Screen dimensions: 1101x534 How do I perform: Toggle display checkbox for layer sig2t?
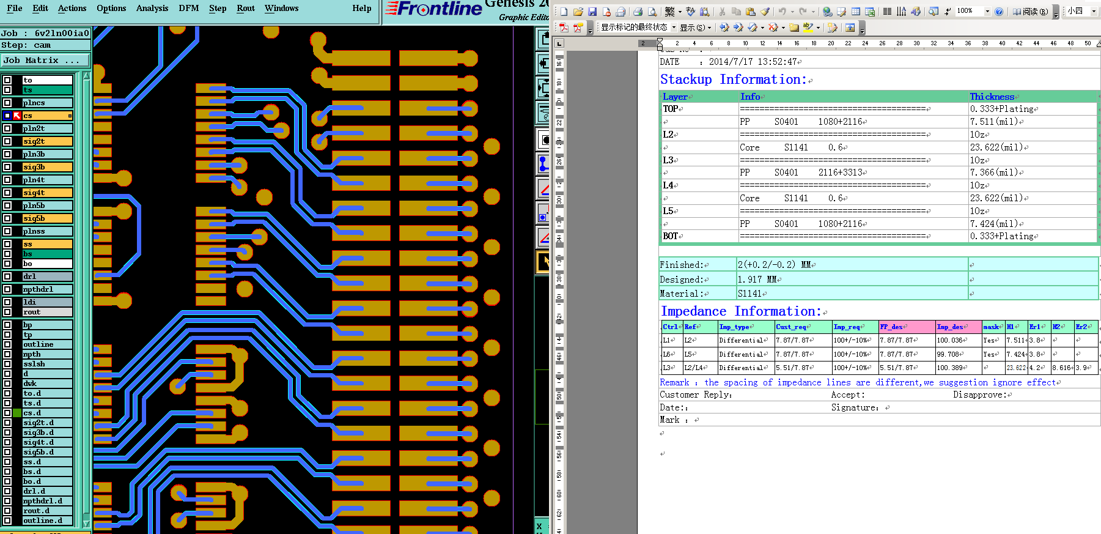(x=7, y=141)
